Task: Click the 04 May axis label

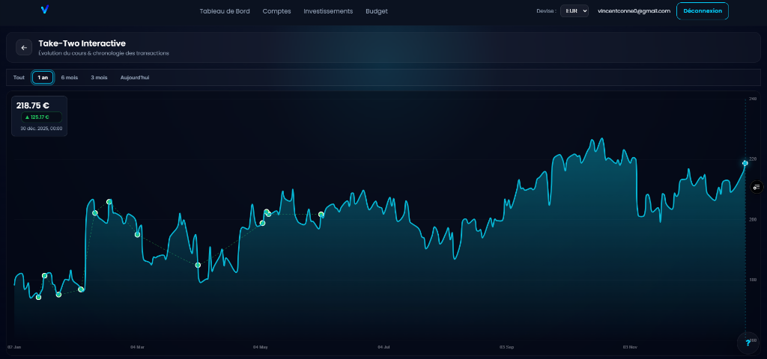Action: tap(261, 347)
